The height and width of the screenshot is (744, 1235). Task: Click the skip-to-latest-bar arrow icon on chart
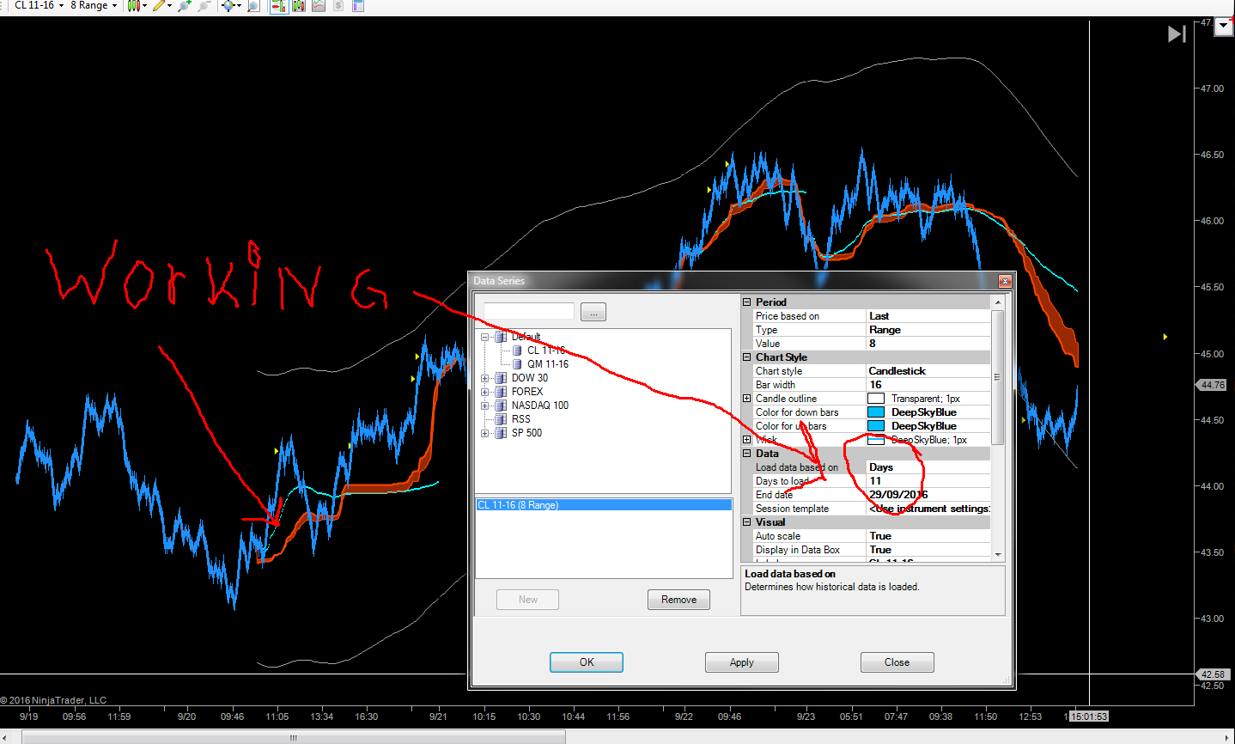1177,34
